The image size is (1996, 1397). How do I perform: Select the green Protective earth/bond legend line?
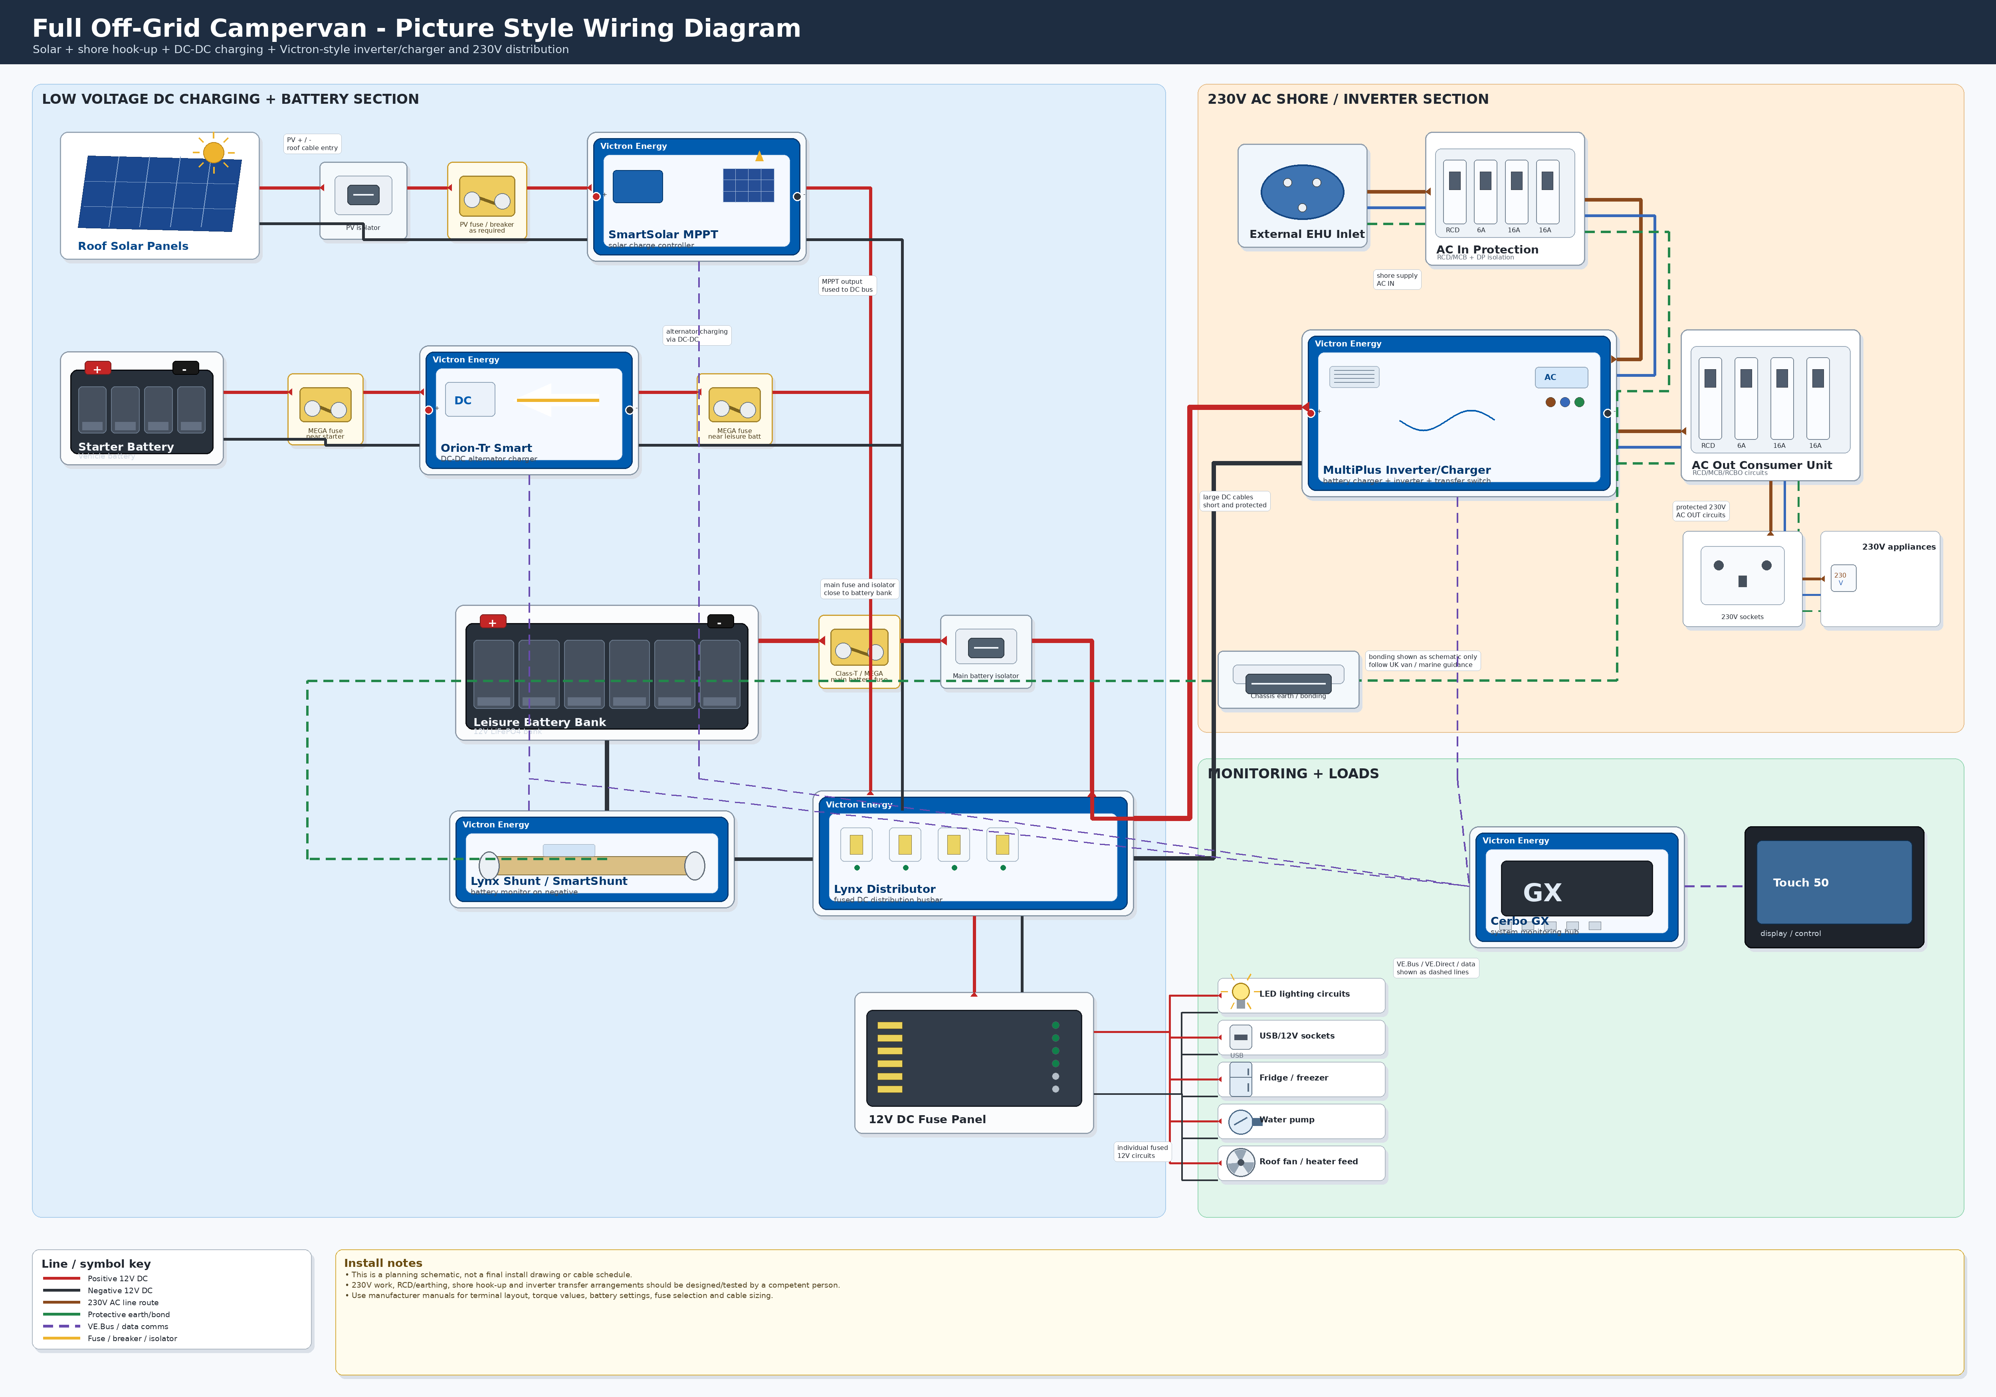pos(62,1314)
